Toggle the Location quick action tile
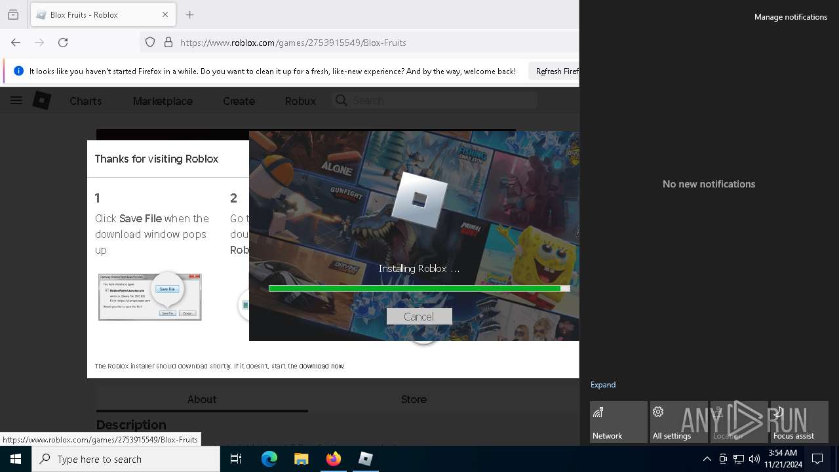Image resolution: width=839 pixels, height=472 pixels. click(x=739, y=422)
